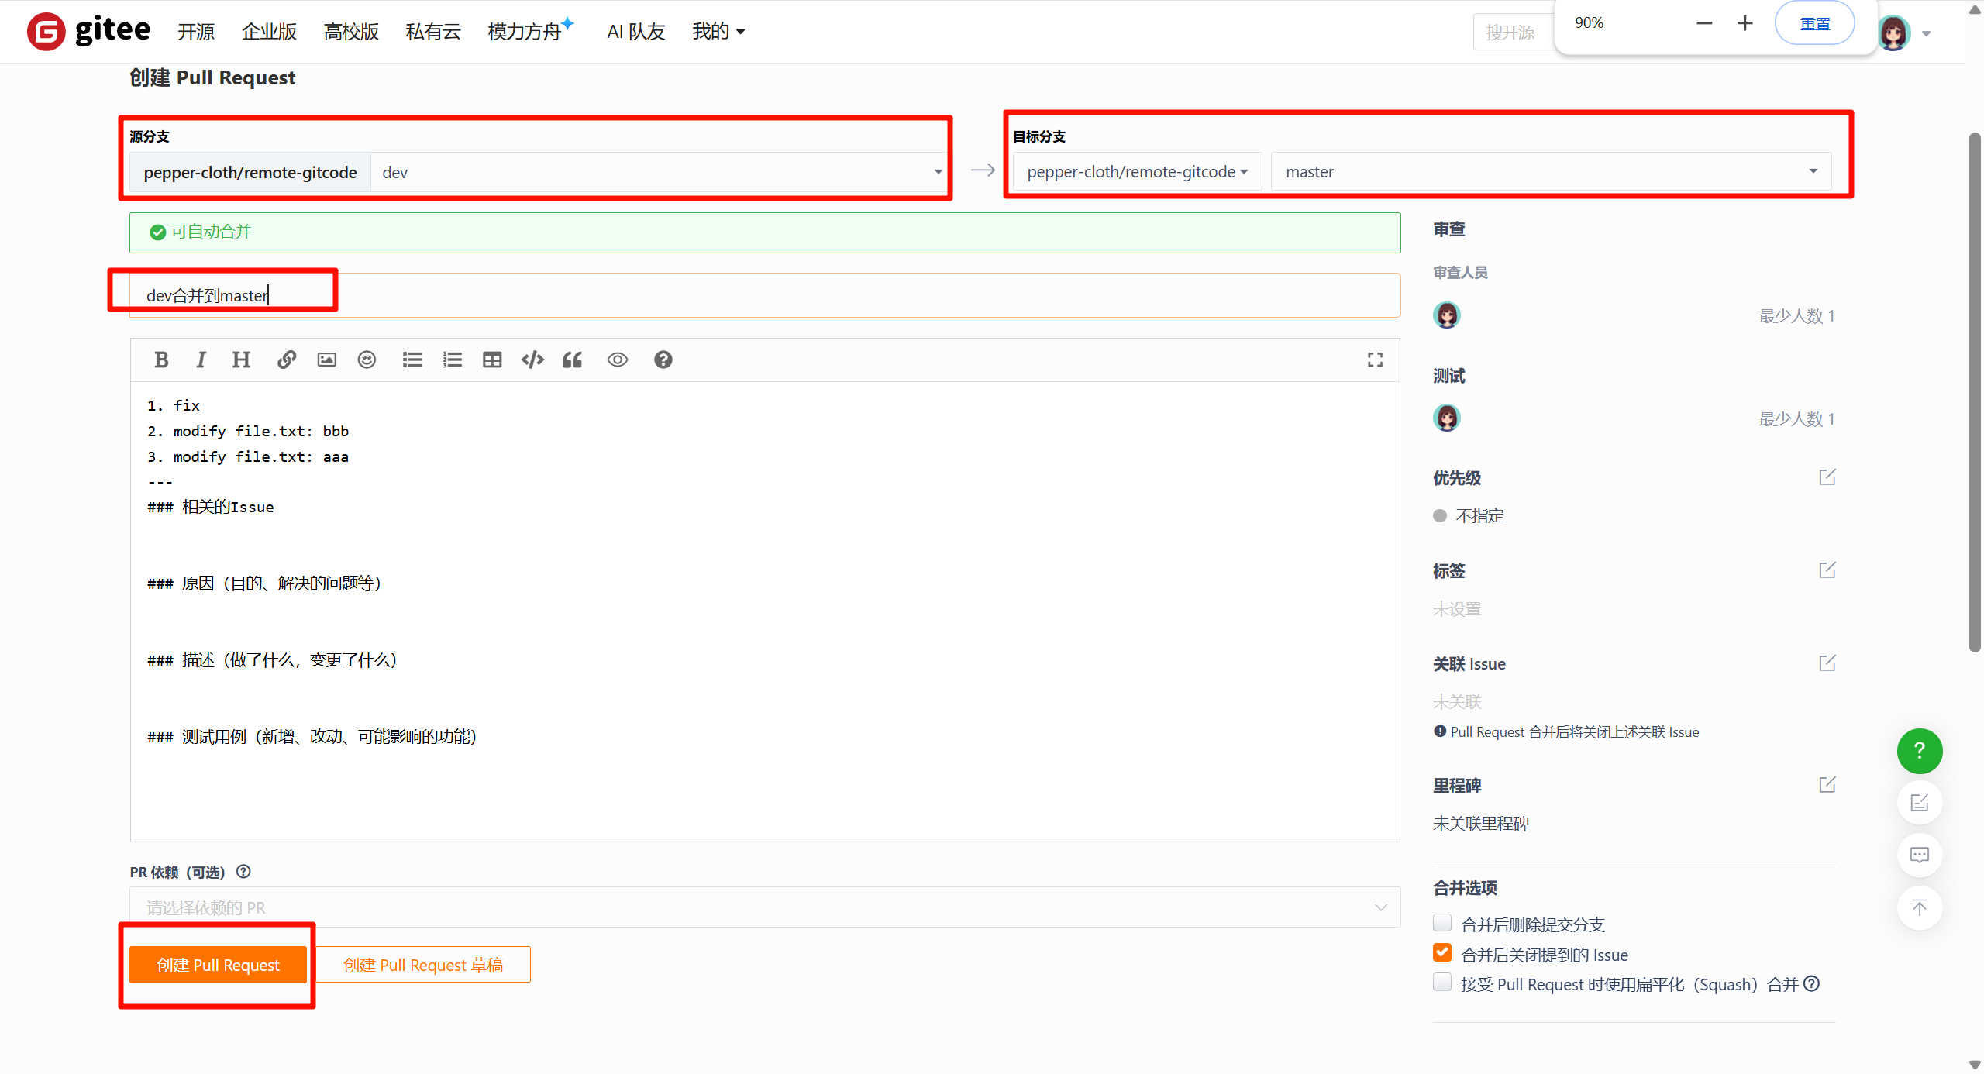
Task: Open the dev source branch dropdown
Action: (x=659, y=172)
